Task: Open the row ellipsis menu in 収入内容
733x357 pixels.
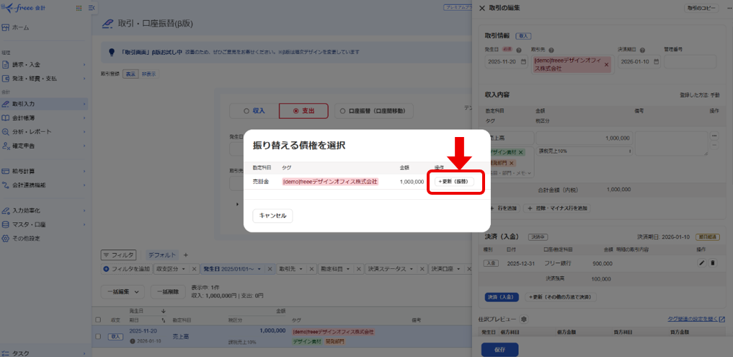Action: (714, 136)
